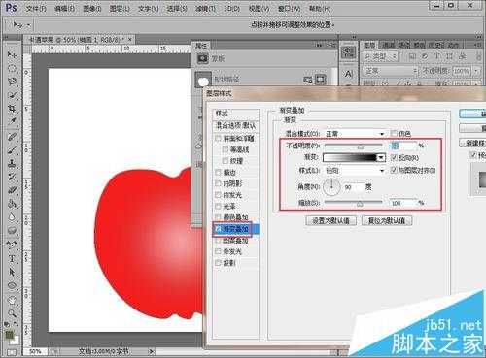Viewport: 486px width, 358px height.
Task: Select the Pen tool
Action: pyautogui.click(x=12, y=245)
